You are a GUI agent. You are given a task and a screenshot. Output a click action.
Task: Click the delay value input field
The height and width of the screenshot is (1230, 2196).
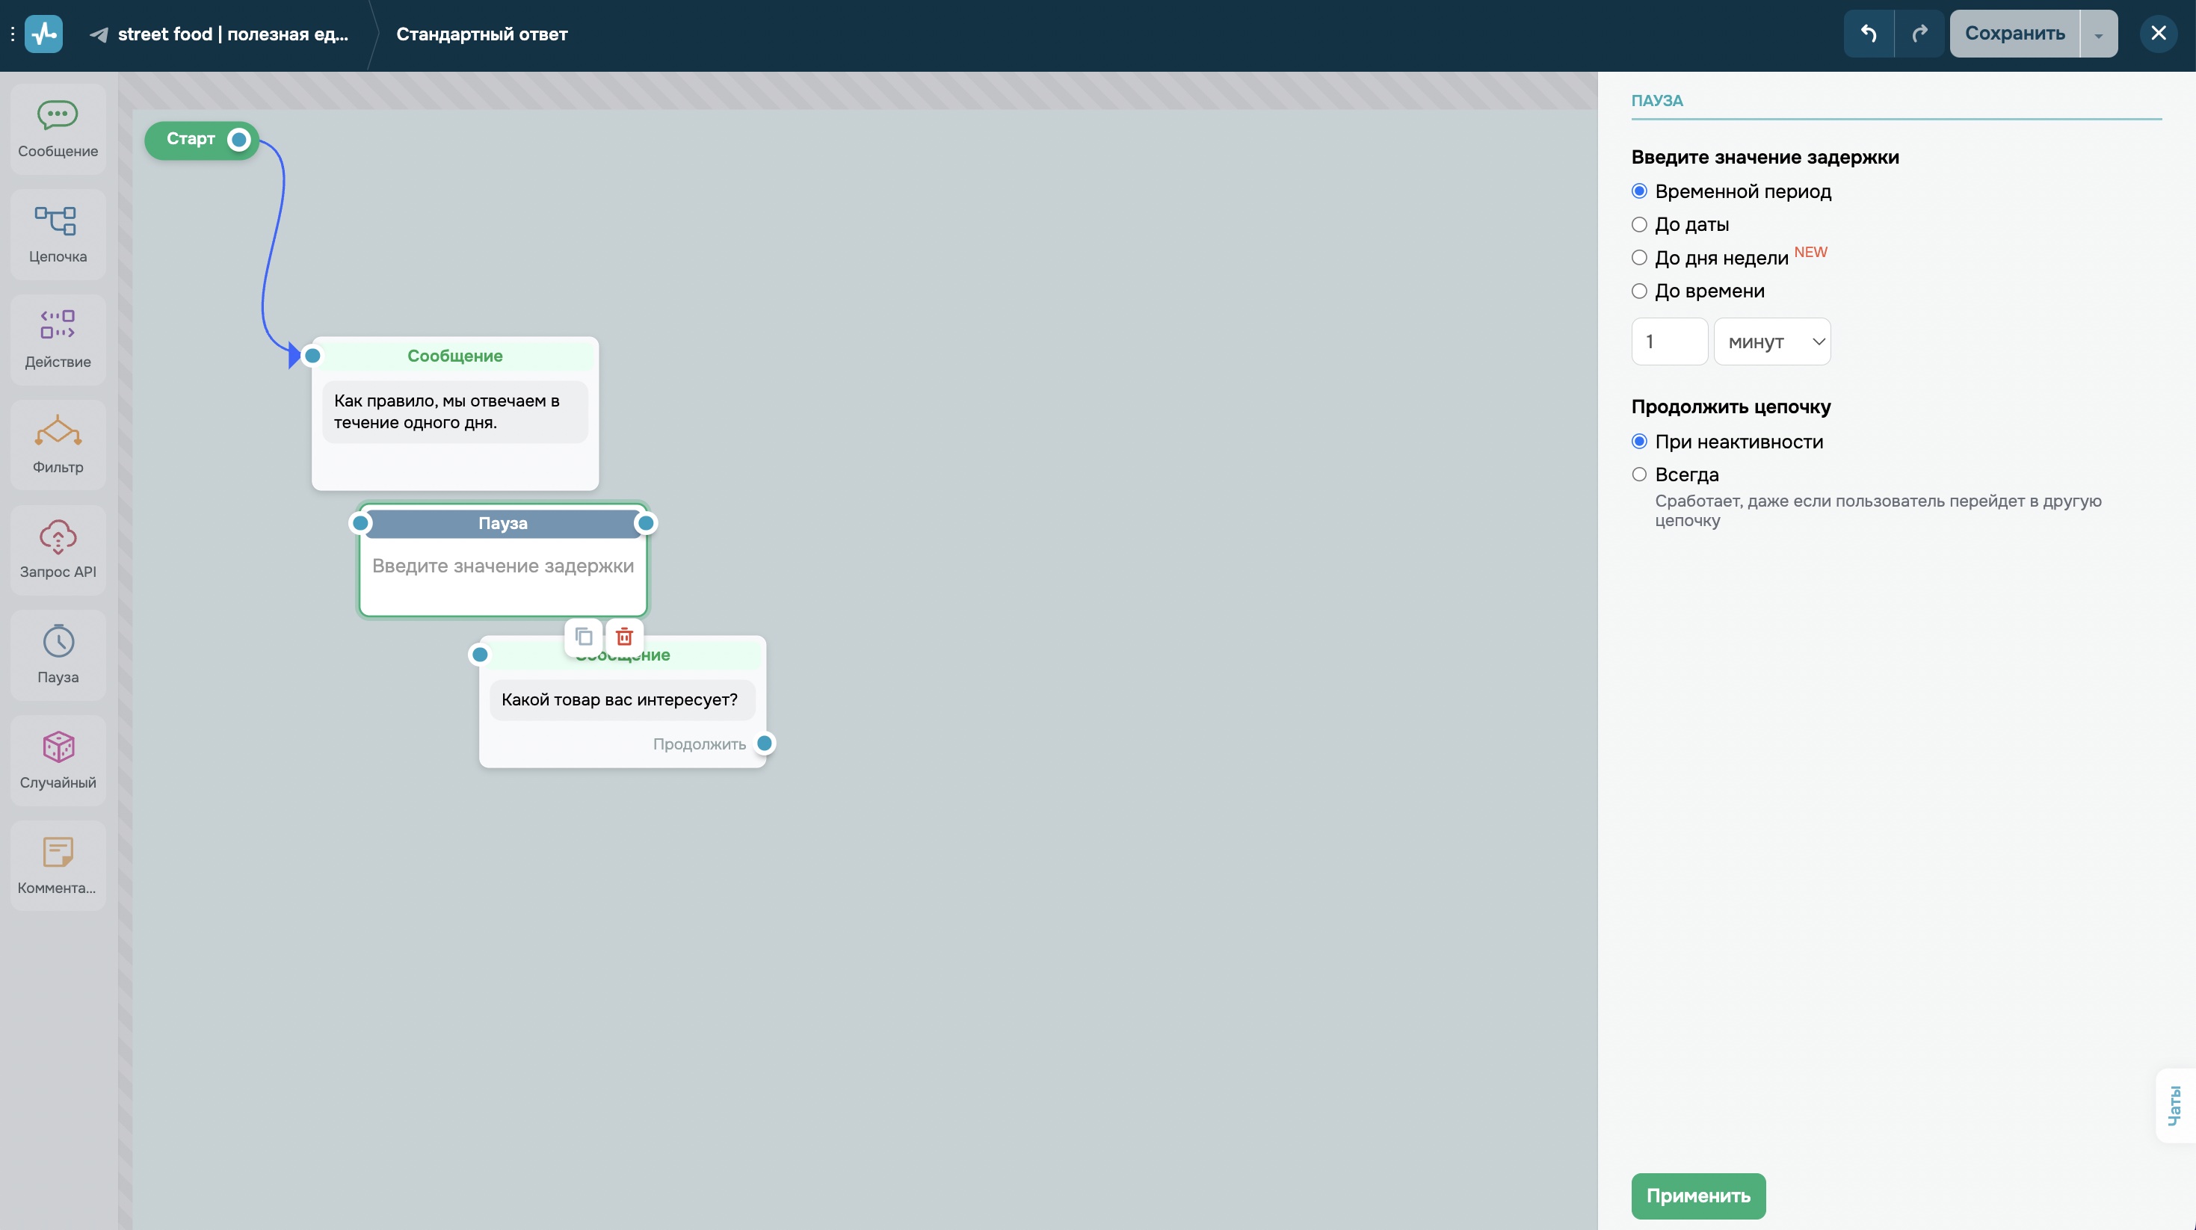pyautogui.click(x=1668, y=342)
